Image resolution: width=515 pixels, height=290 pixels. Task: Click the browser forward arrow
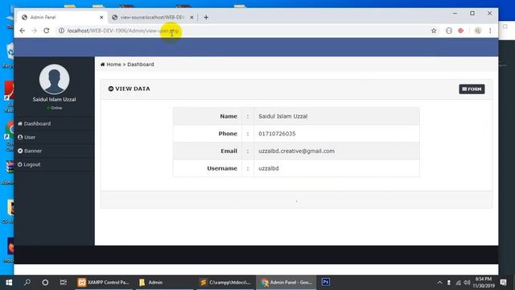(34, 31)
